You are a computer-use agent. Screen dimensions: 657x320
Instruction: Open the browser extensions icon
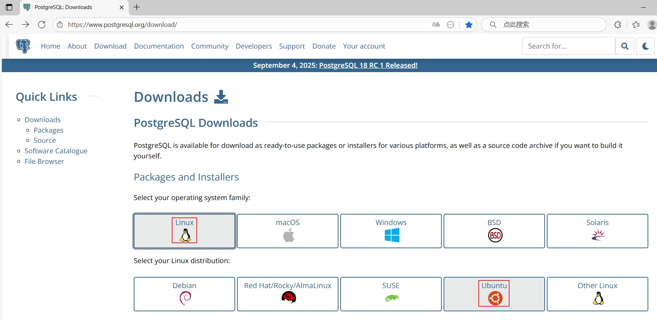tap(618, 25)
